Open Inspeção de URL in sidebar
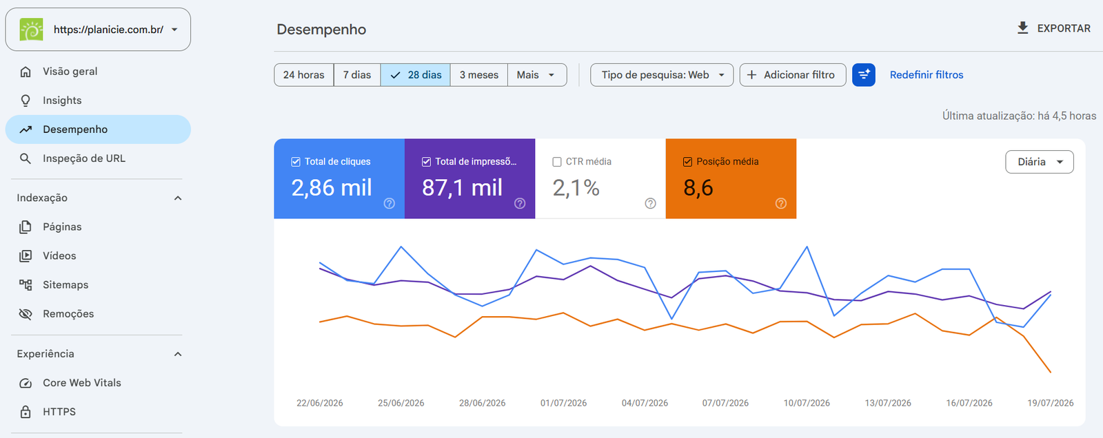 click(x=98, y=158)
